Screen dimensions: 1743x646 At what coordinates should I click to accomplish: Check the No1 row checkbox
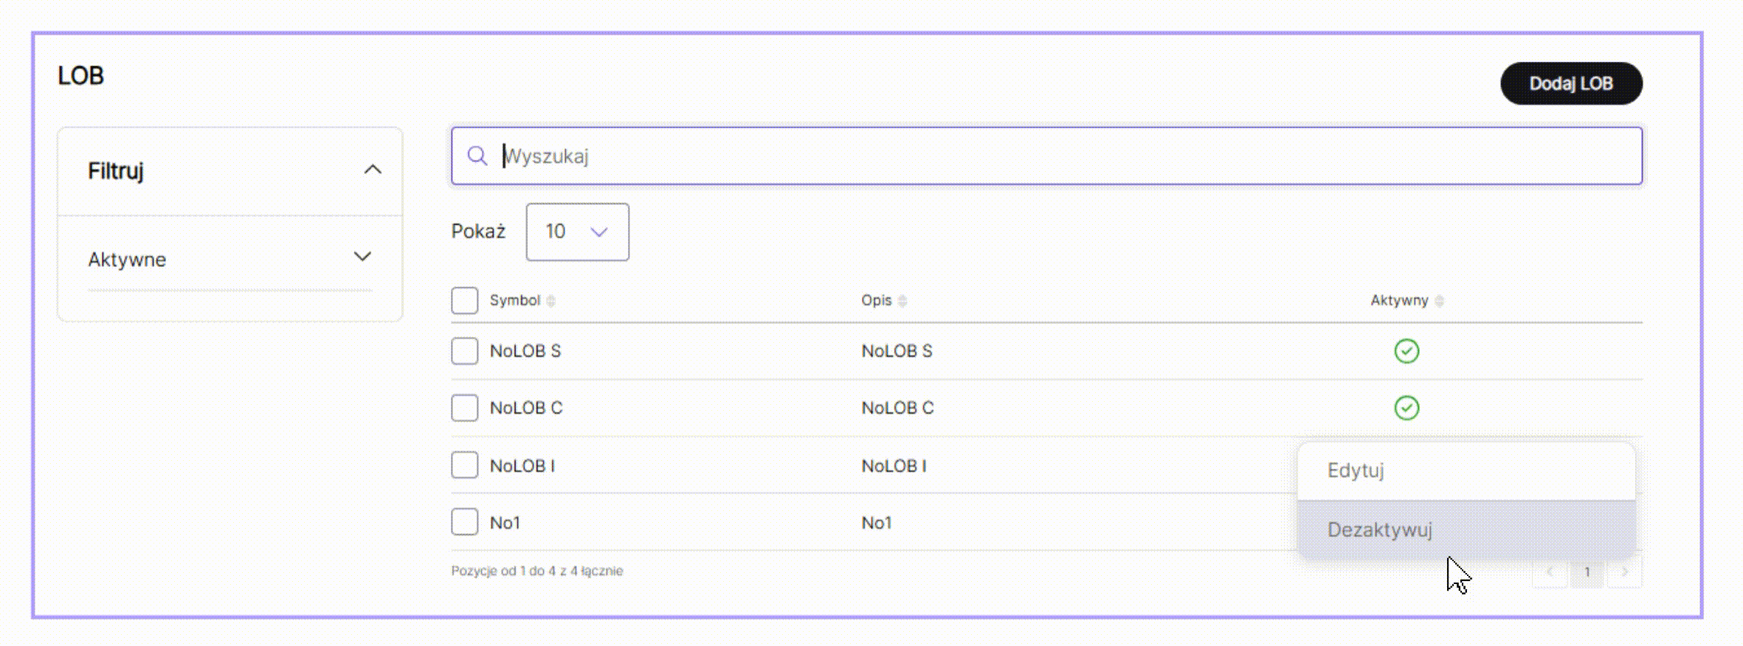coord(465,522)
